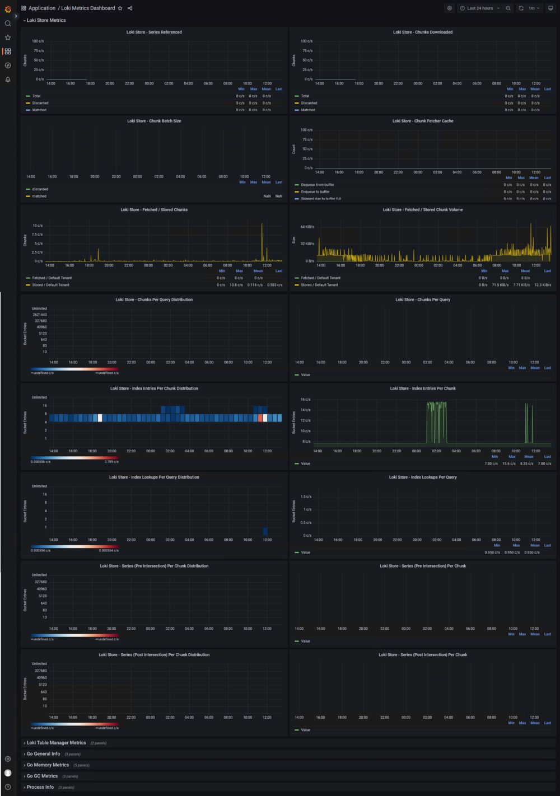The image size is (560, 796).
Task: Toggle Total series in Series Referenced legend
Action: [x=36, y=96]
